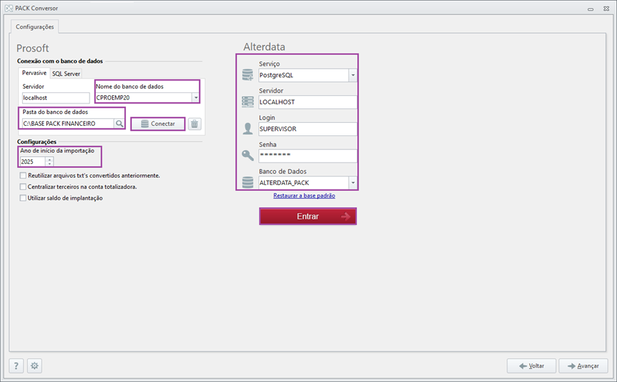Image resolution: width=617 pixels, height=382 pixels.
Task: Switch to the Pervasive tab
Action: coord(34,73)
